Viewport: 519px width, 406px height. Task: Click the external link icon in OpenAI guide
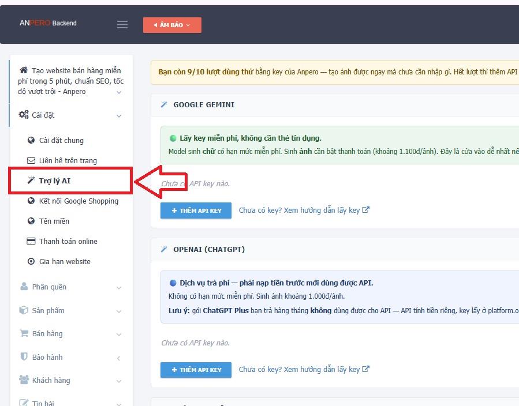click(x=365, y=369)
